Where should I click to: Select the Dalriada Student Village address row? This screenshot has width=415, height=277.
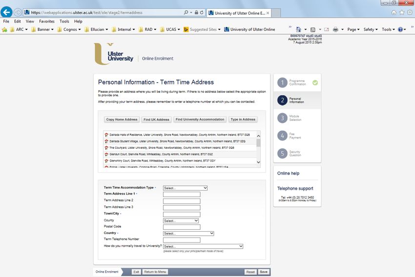[180, 141]
